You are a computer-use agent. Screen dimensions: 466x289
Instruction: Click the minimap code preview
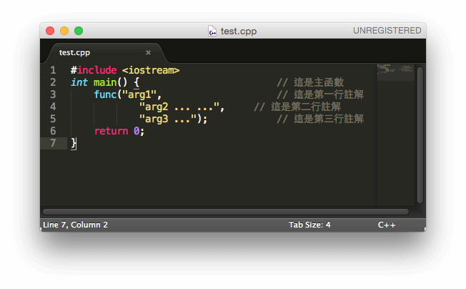395,71
